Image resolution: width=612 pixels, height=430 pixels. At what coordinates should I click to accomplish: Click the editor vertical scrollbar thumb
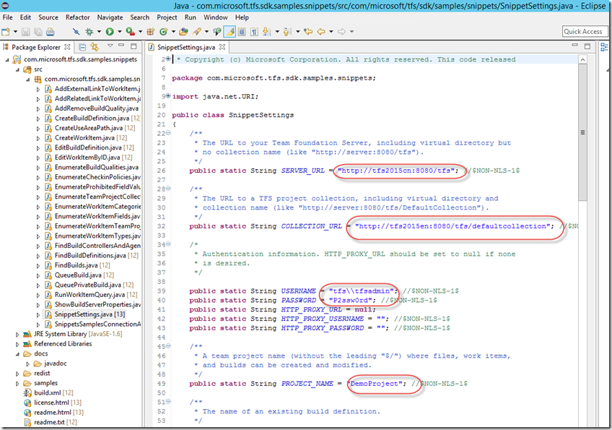point(582,132)
